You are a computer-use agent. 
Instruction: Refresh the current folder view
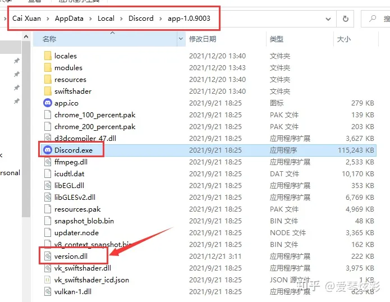point(345,19)
